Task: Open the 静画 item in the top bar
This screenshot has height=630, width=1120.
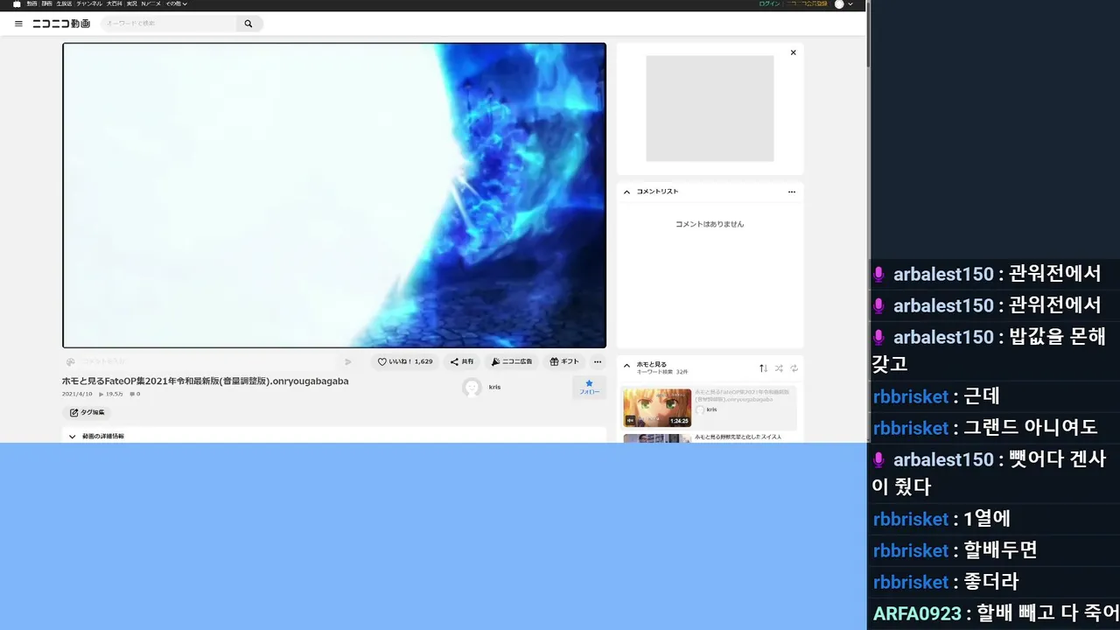Action: tap(46, 4)
